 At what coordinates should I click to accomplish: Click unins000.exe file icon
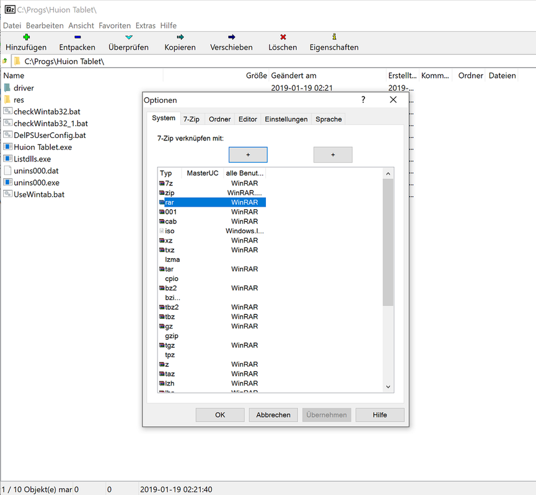(x=8, y=183)
